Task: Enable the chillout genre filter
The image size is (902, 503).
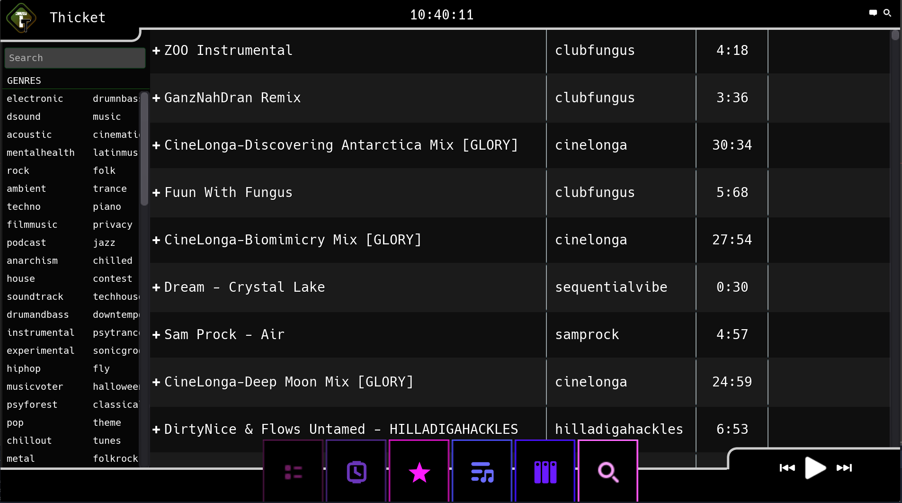Action: (x=29, y=440)
